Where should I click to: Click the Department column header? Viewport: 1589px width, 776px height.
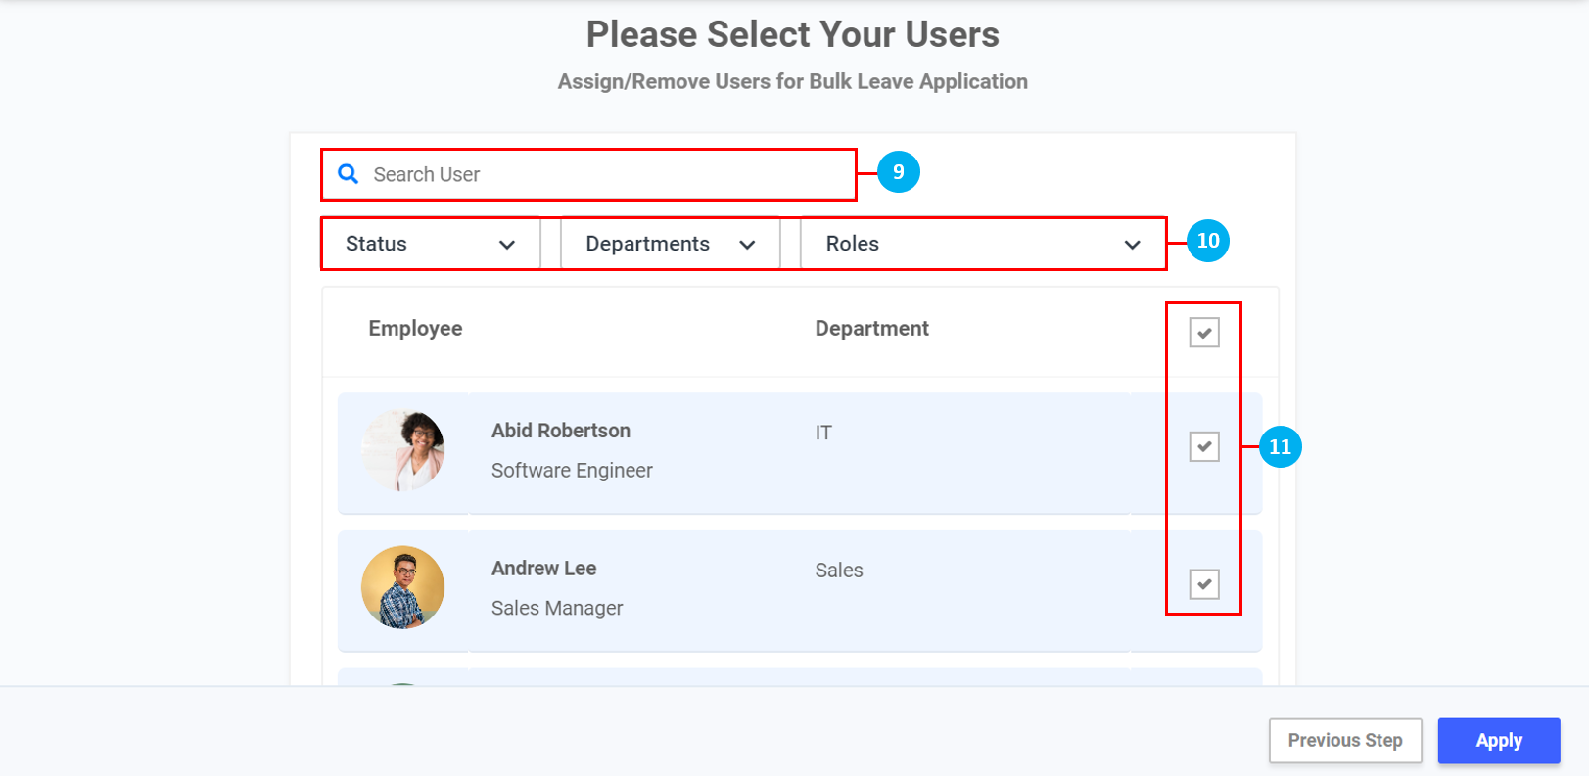[x=871, y=329]
